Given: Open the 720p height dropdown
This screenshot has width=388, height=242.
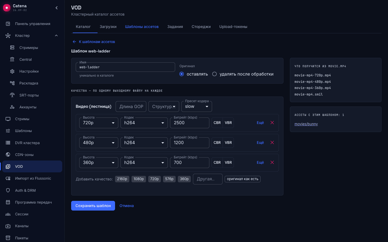Looking at the screenshot, I should (x=99, y=123).
